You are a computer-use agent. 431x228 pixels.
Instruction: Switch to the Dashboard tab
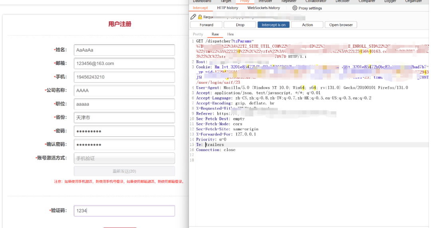coord(202,1)
